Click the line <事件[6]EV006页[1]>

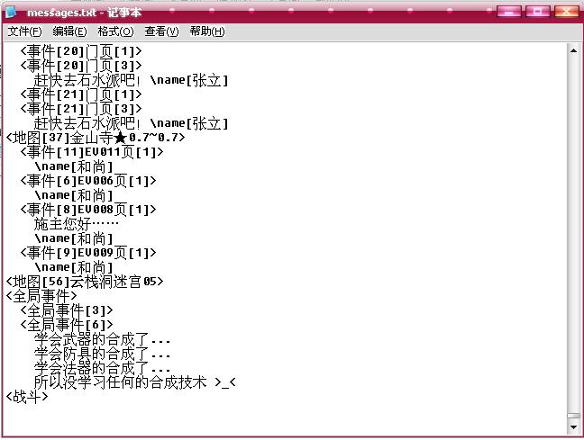coord(88,181)
